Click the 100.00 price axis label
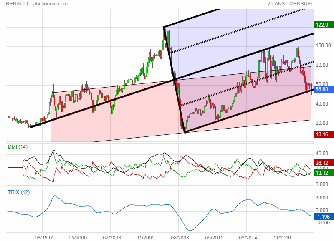 click(323, 45)
